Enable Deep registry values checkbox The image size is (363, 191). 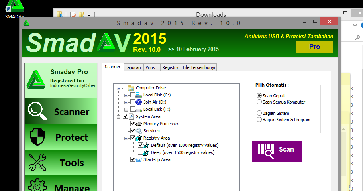click(x=140, y=152)
